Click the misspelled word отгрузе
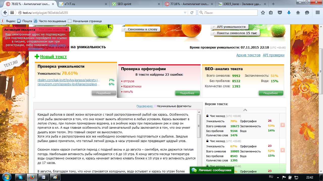The width and height of the screenshot is (323, 181). tap(129, 81)
